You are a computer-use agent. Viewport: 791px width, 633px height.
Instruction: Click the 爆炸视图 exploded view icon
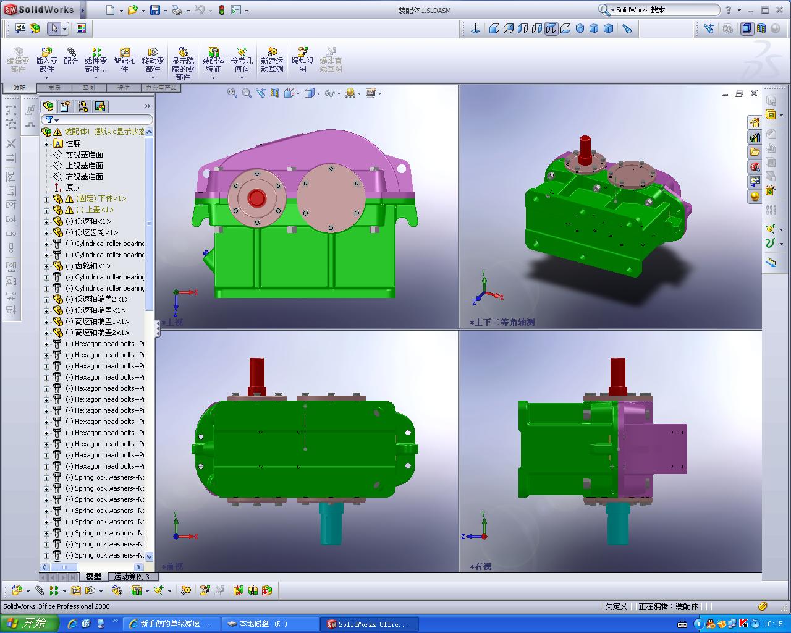(x=302, y=60)
